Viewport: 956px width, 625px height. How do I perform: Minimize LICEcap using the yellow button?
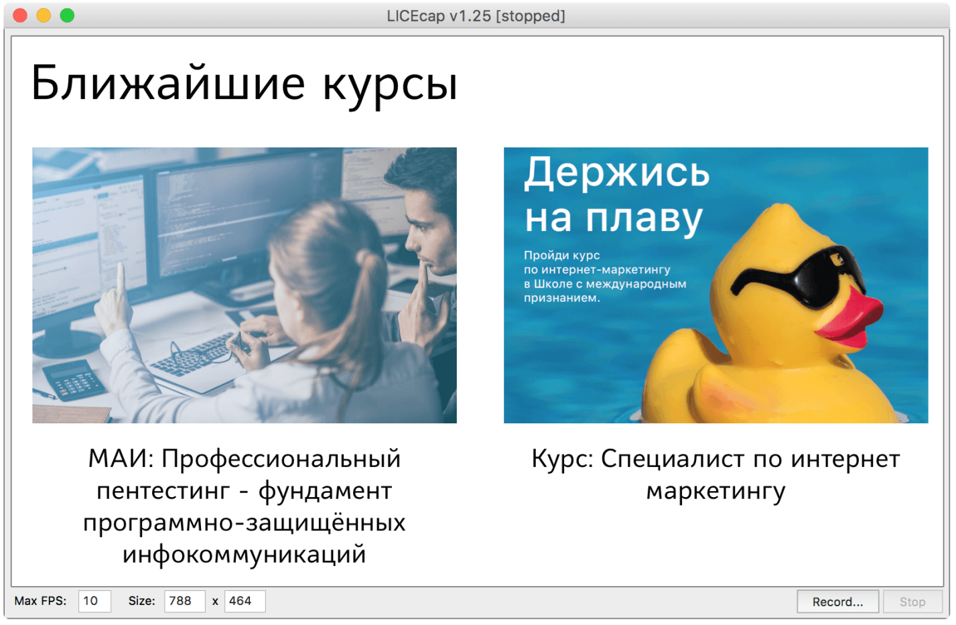coord(44,15)
